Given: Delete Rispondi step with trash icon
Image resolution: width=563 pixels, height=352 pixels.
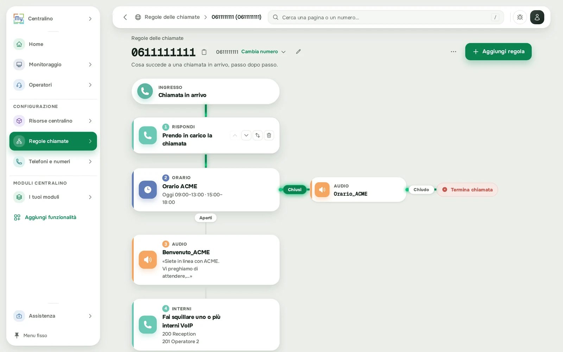Looking at the screenshot, I should pos(269,136).
